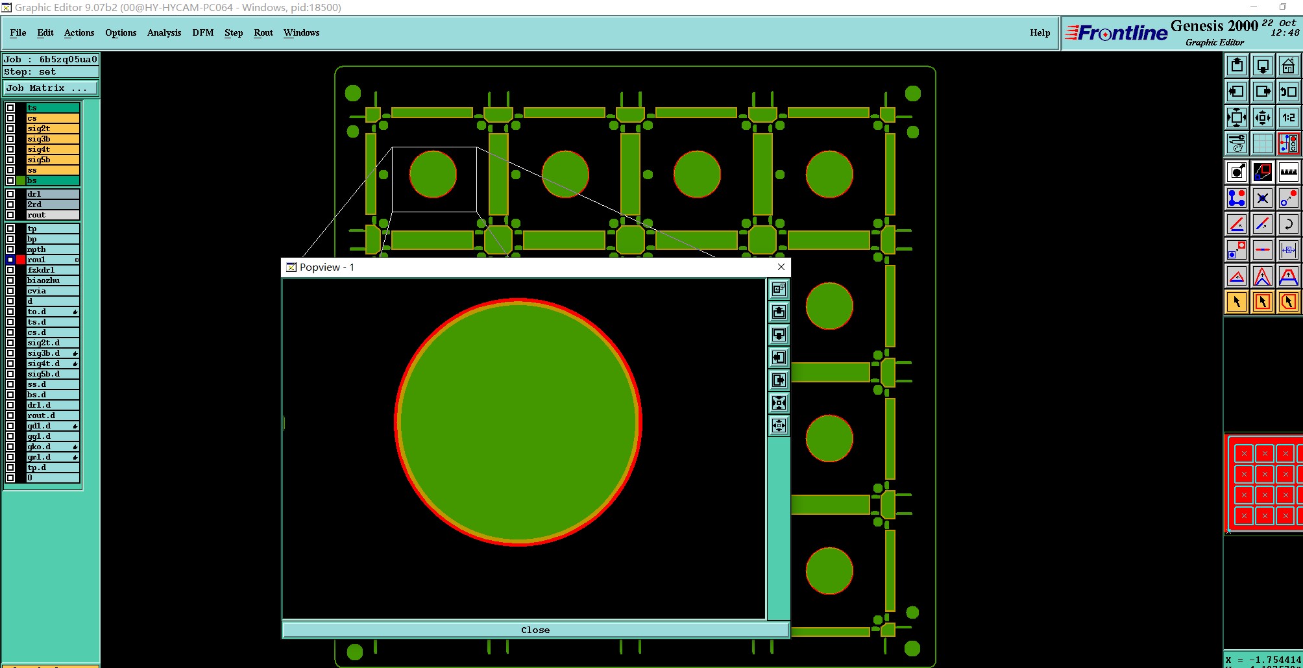Click the zoom-to-fit expand arrows icon

(1237, 118)
